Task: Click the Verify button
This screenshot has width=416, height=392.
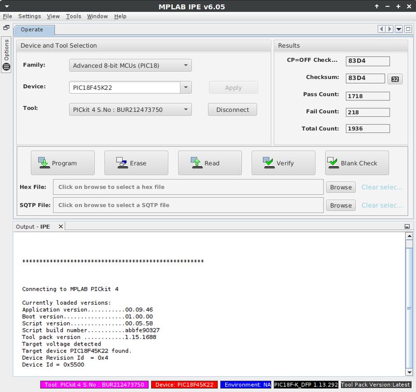Action: coord(283,163)
